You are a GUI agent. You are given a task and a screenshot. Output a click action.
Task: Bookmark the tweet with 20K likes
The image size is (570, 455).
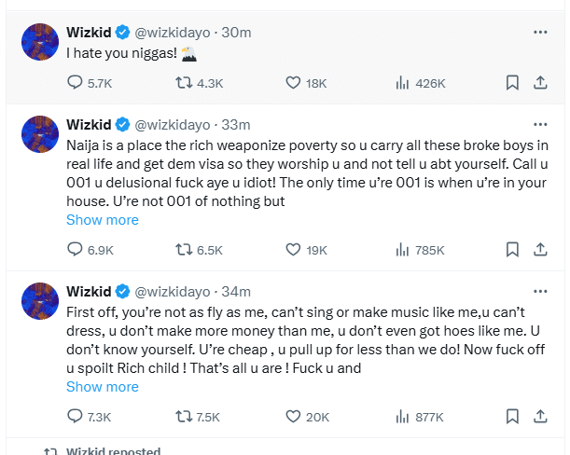click(x=512, y=416)
